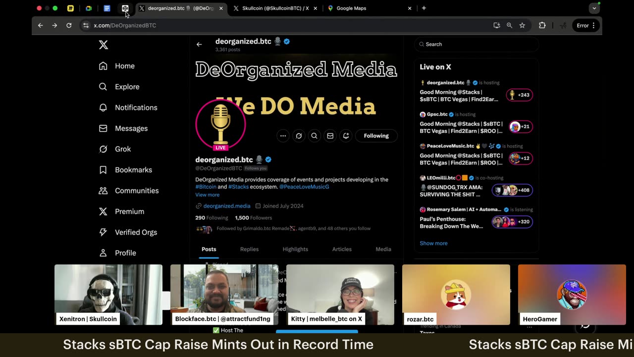The image size is (634, 357).
Task: Click the browser forward button
Action: (x=54, y=25)
